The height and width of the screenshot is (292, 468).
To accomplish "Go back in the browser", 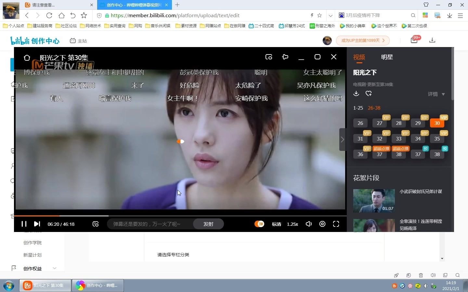I will 27,15.
